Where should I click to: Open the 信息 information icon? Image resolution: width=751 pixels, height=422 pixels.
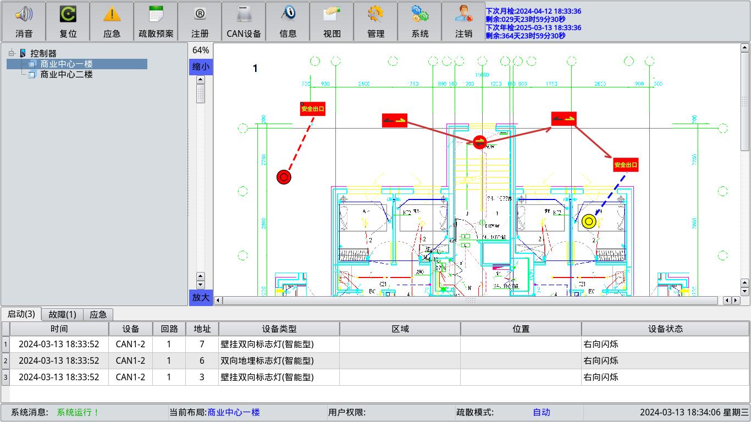tap(288, 15)
